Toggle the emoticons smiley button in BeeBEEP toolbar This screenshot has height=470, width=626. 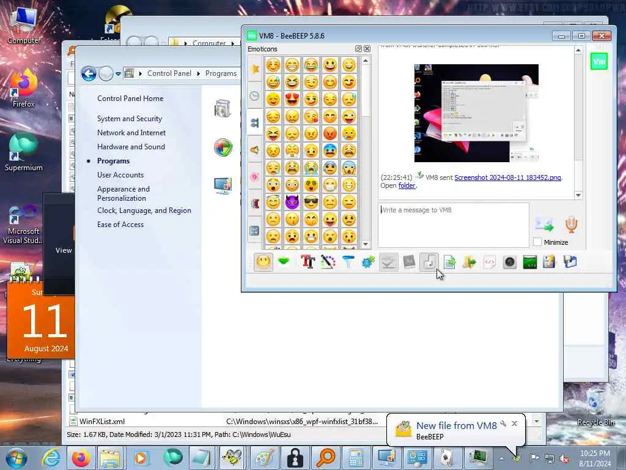coord(263,262)
